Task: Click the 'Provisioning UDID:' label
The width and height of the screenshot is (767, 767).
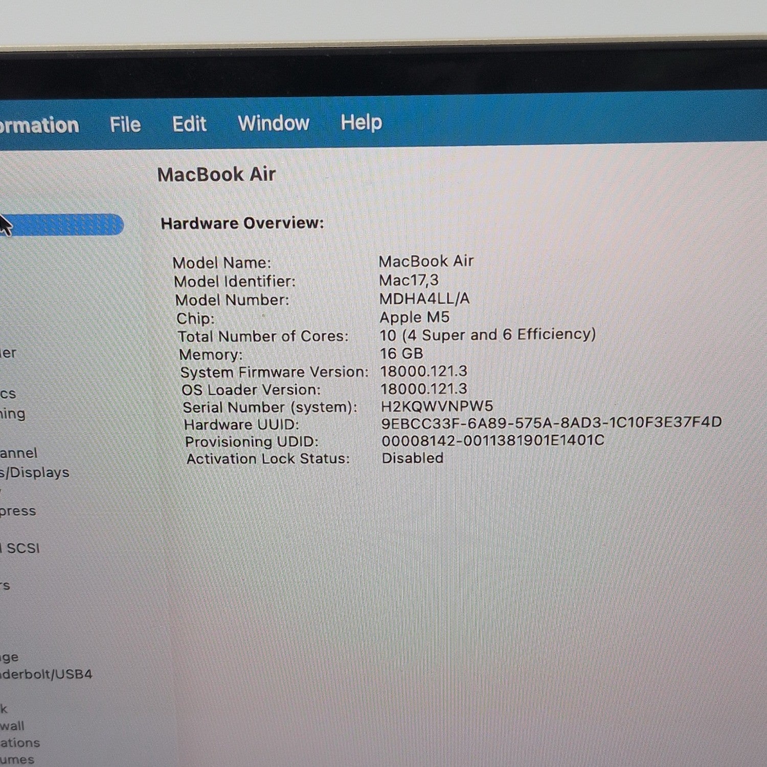Action: pyautogui.click(x=252, y=442)
